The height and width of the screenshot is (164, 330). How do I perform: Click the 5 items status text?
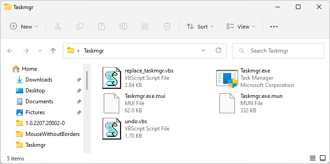coord(15,159)
